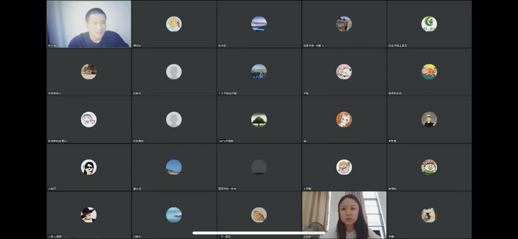
Task: Click the orange and white cat avatar
Action: 344,119
